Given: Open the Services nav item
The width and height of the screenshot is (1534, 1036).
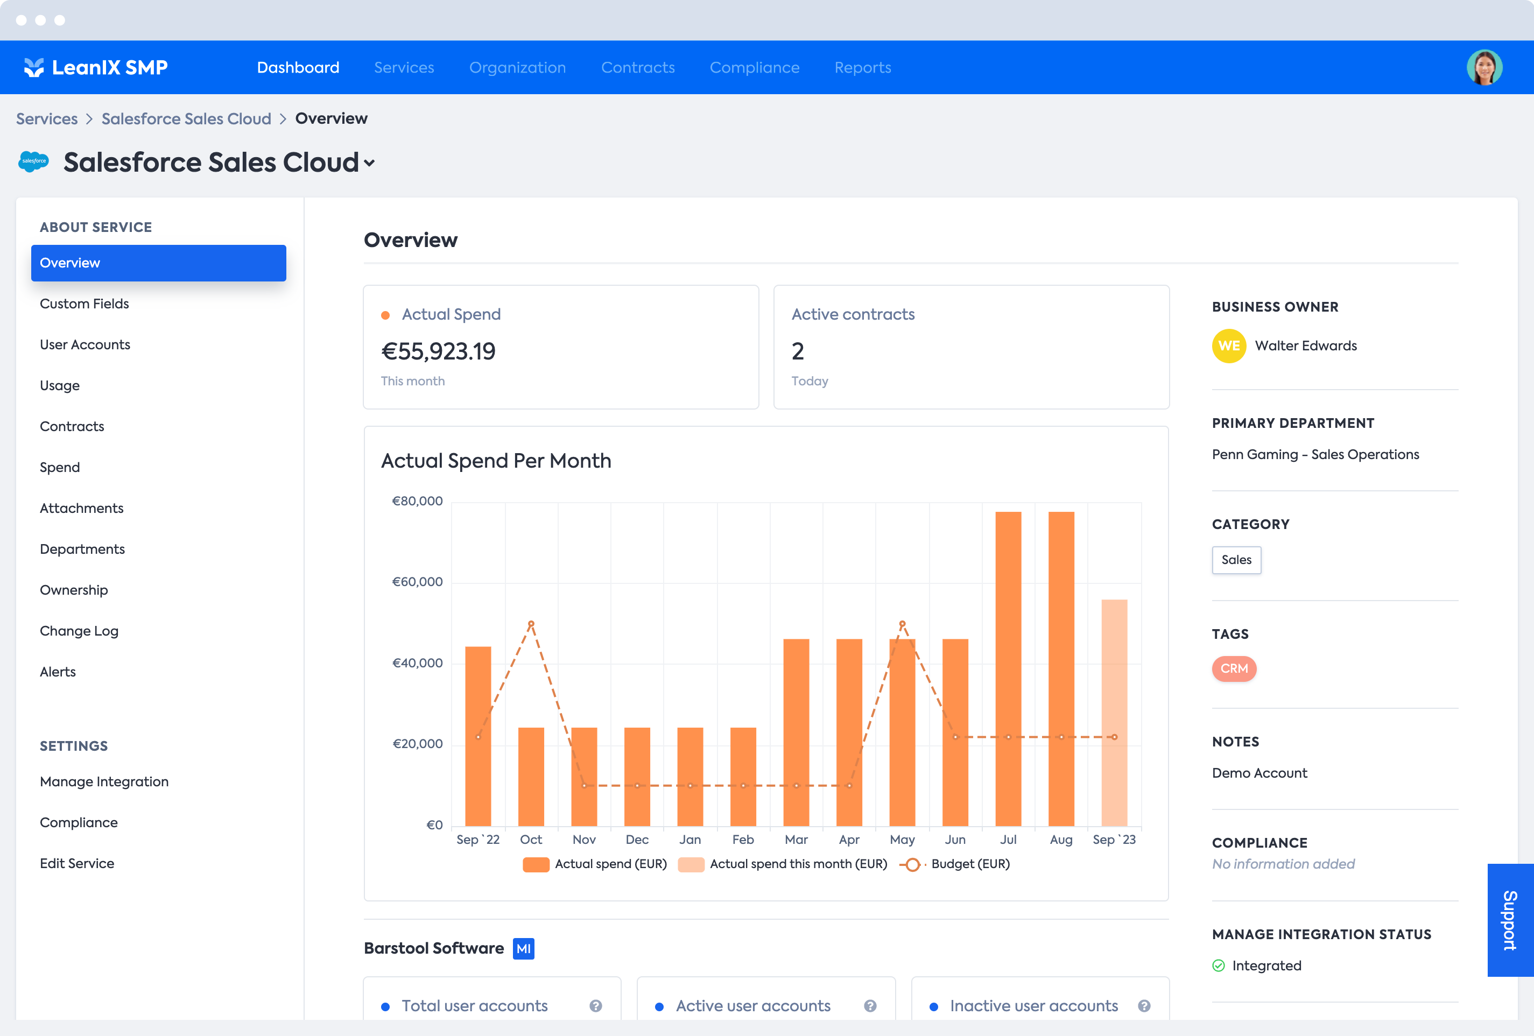Looking at the screenshot, I should pyautogui.click(x=404, y=67).
